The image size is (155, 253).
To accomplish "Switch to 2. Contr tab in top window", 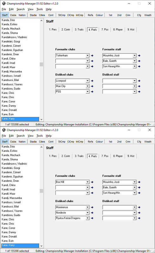I will coord(66,29).
